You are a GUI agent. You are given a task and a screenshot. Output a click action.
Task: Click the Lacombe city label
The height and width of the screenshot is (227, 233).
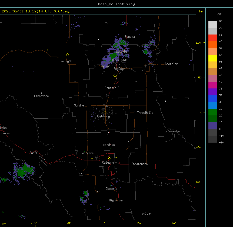(122, 51)
